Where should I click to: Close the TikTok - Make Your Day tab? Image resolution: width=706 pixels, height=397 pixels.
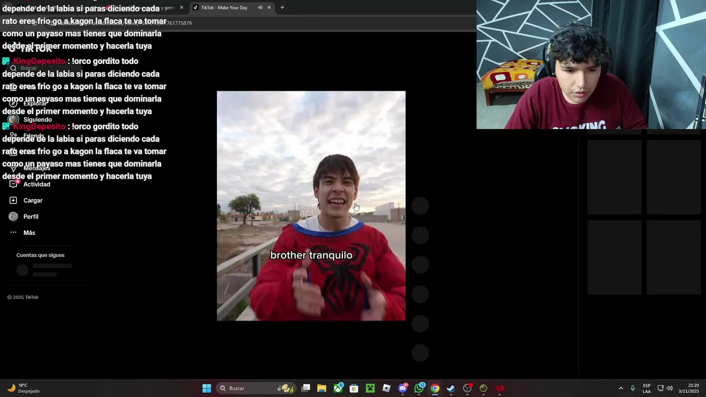[269, 7]
